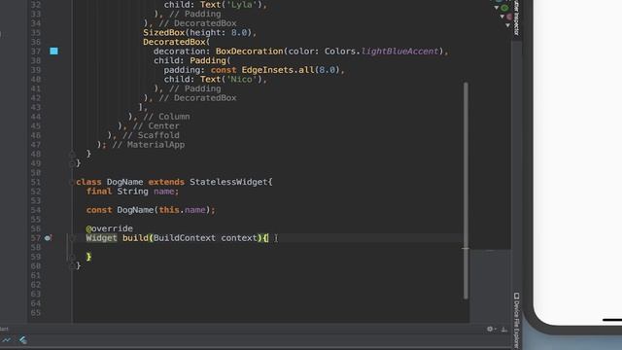Click the green circle node in outline panel
The width and height of the screenshot is (622, 350).
coord(504,8)
